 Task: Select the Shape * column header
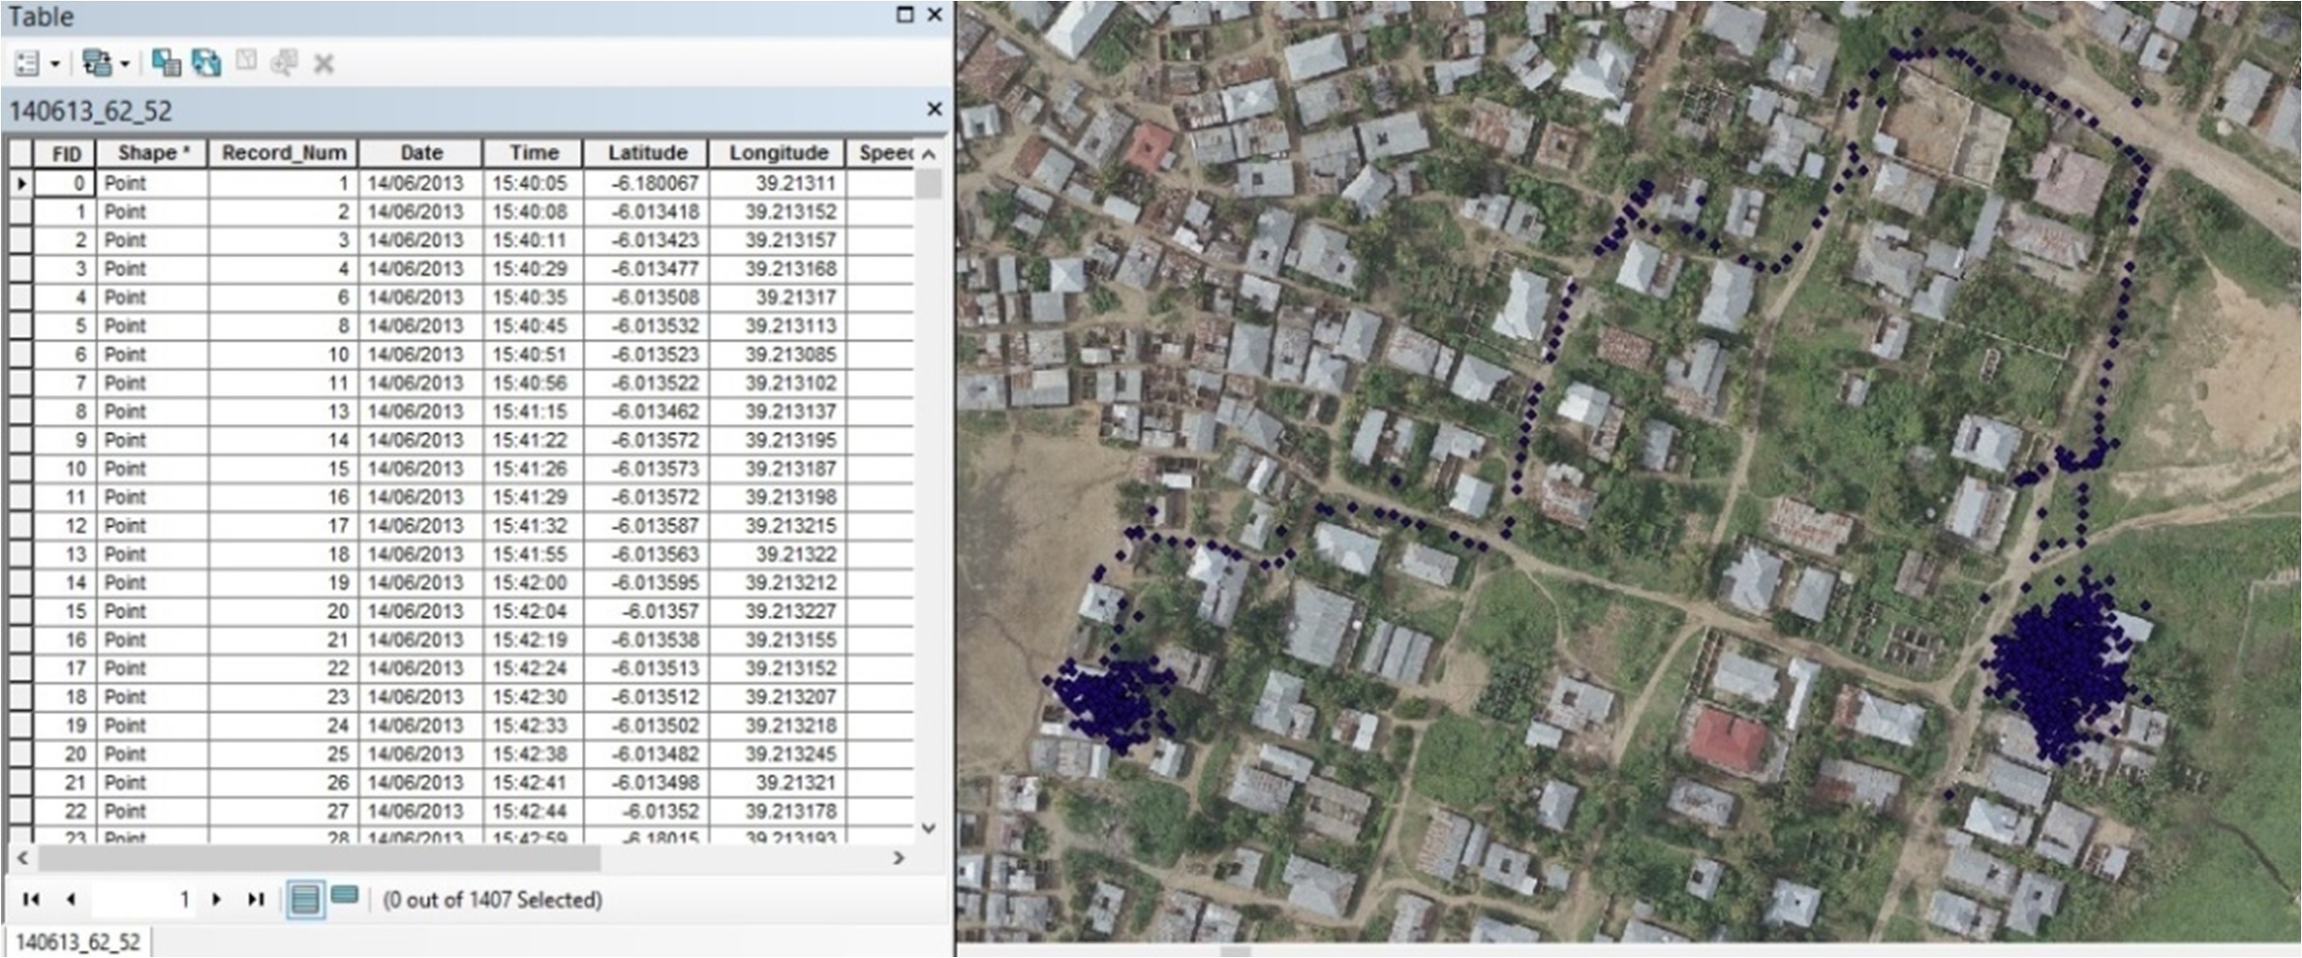153,154
